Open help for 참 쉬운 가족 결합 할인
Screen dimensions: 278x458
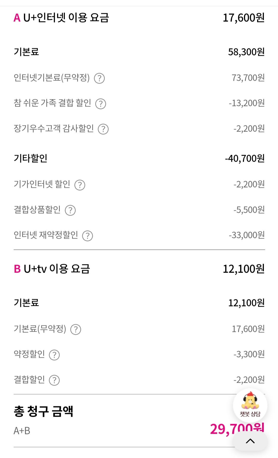(x=101, y=104)
